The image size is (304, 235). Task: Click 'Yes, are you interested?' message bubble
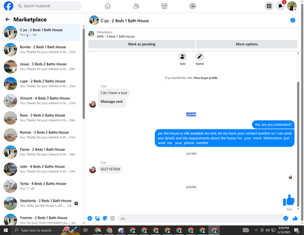[x=273, y=124]
